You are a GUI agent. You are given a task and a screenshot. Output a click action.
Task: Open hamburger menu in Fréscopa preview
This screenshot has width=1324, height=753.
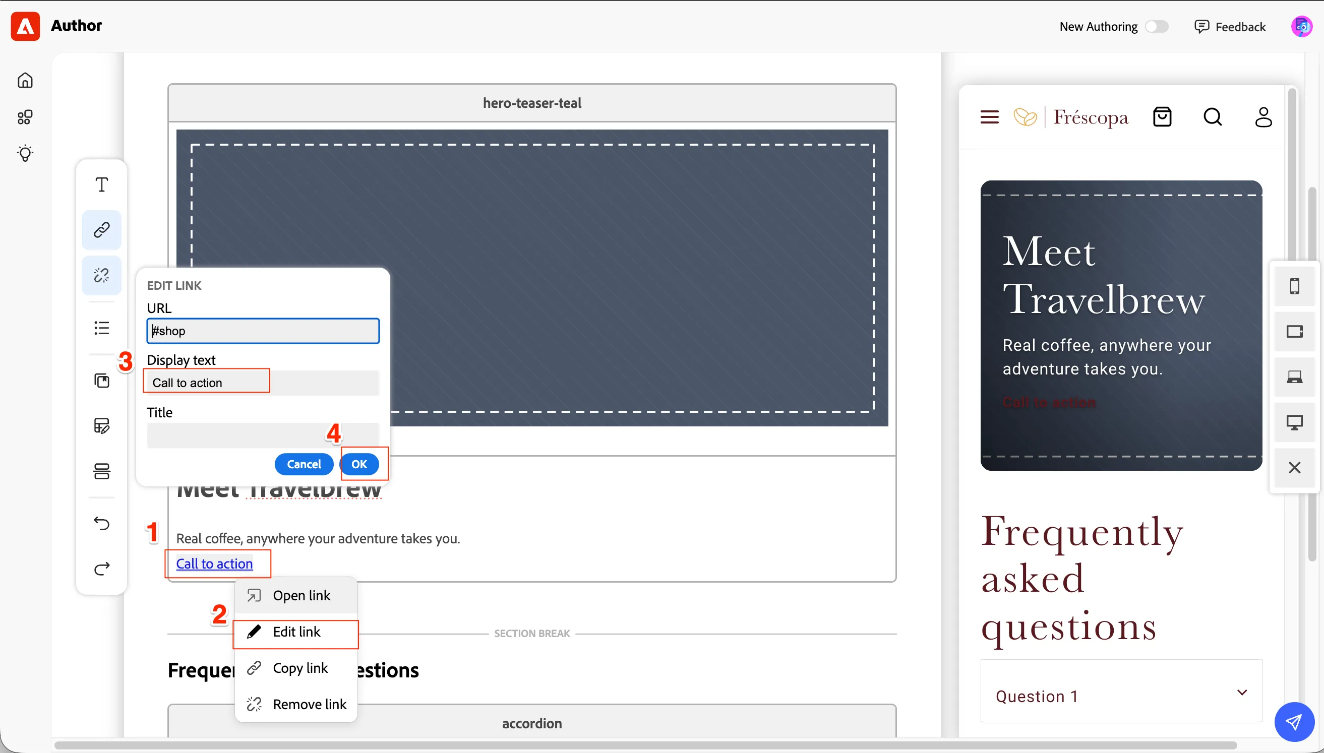coord(989,117)
